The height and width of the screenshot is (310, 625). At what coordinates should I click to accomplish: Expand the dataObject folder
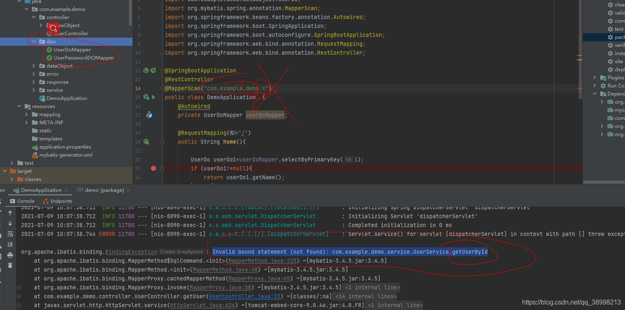click(34, 66)
